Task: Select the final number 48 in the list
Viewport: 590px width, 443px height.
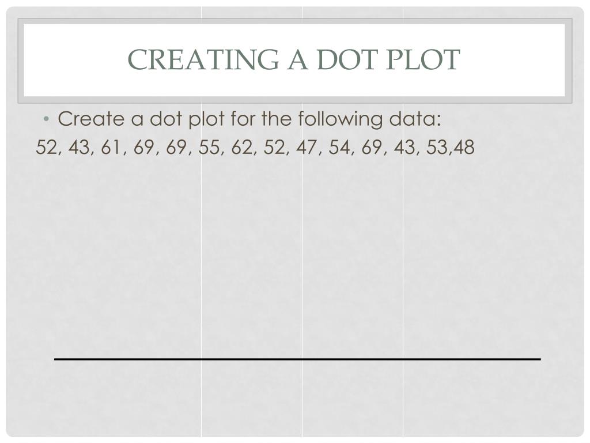Action: pyautogui.click(x=464, y=148)
